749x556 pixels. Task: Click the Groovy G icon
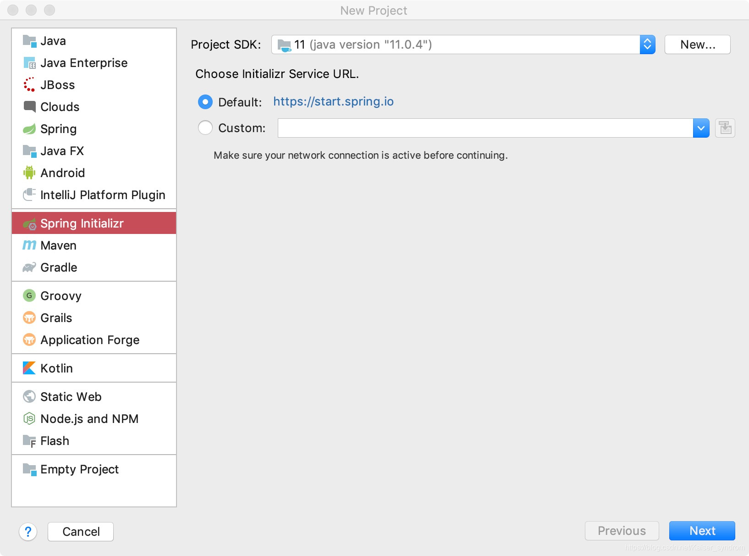29,296
